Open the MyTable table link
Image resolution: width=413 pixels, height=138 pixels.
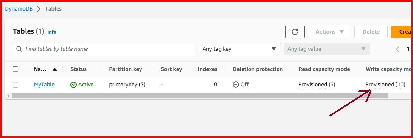44,84
